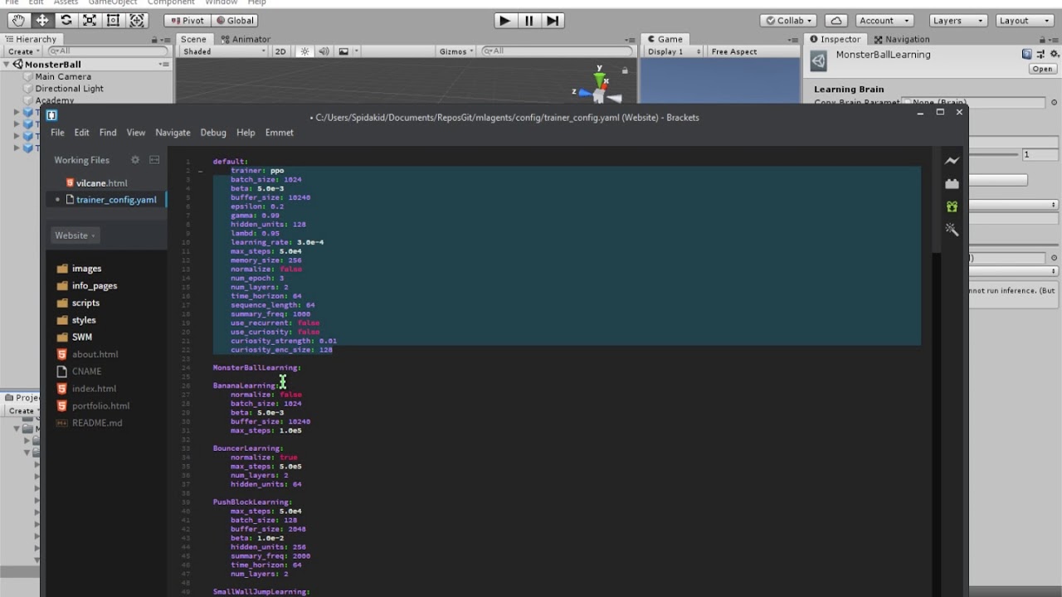Open the Layout dropdown
This screenshot has width=1062, height=597.
tap(1024, 20)
